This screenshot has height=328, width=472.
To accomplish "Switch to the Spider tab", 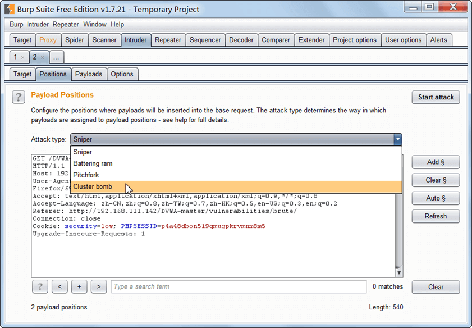I will click(75, 40).
